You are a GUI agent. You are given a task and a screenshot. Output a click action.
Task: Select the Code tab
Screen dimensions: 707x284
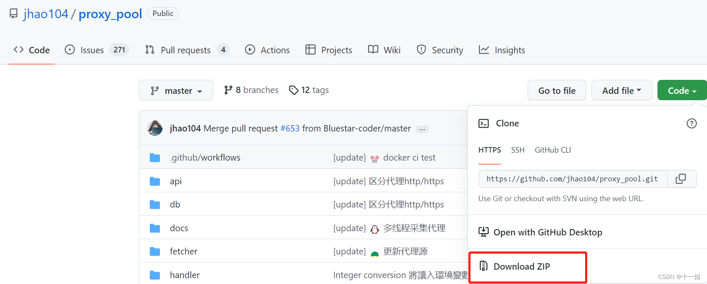click(x=32, y=50)
